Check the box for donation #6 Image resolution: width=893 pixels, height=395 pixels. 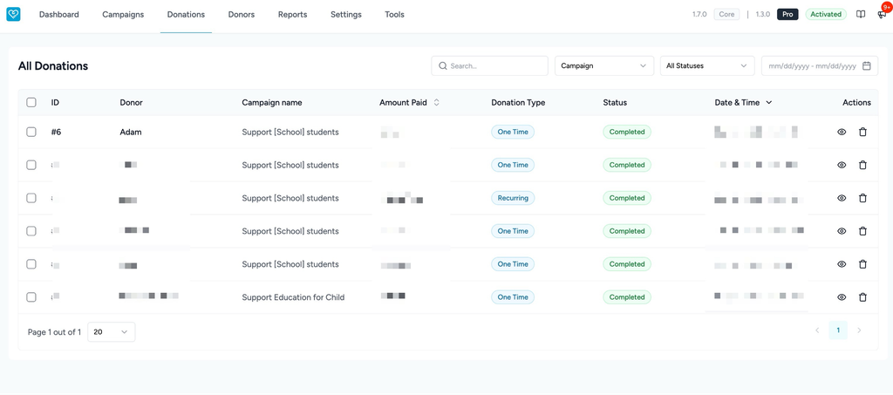point(31,132)
